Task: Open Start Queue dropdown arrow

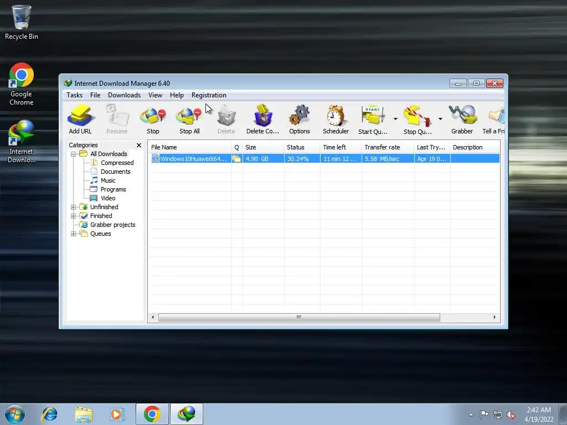Action: pyautogui.click(x=395, y=119)
